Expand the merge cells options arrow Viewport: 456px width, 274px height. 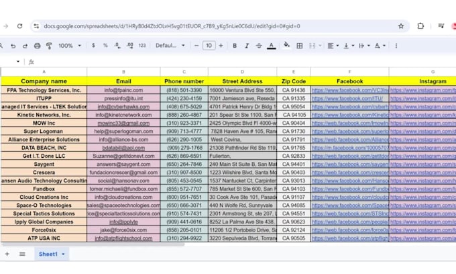tap(320, 46)
